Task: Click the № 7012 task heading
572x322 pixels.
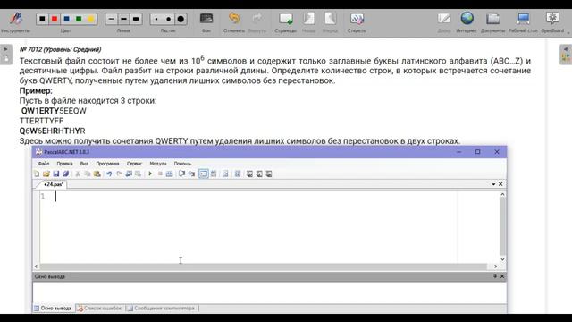Action: [x=61, y=49]
